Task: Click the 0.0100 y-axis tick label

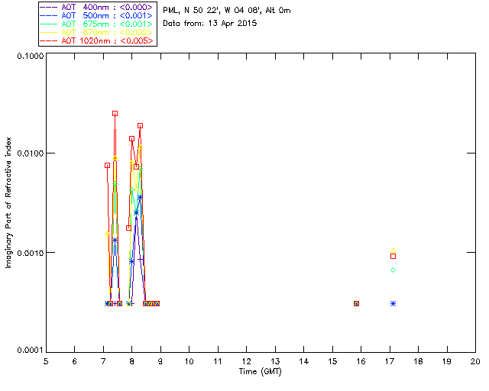Action: [x=31, y=153]
